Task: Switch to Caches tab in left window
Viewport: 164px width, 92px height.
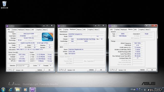Action: coord(15,30)
